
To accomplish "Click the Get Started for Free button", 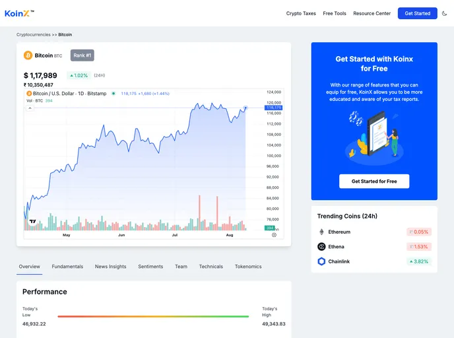I will 374,182.
